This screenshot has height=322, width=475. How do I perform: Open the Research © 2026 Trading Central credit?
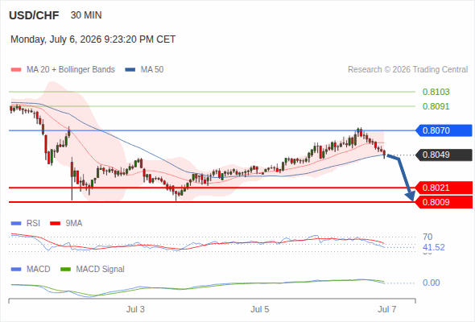[x=407, y=70]
